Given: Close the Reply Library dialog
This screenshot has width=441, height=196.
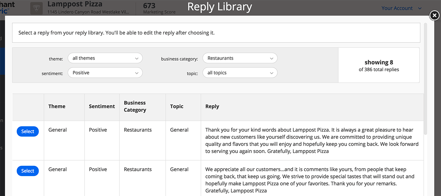Looking at the screenshot, I should pos(434,16).
